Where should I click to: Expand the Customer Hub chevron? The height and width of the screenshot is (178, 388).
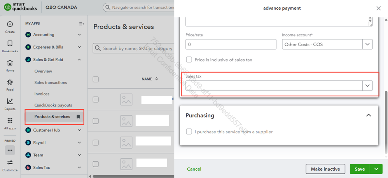click(x=79, y=130)
